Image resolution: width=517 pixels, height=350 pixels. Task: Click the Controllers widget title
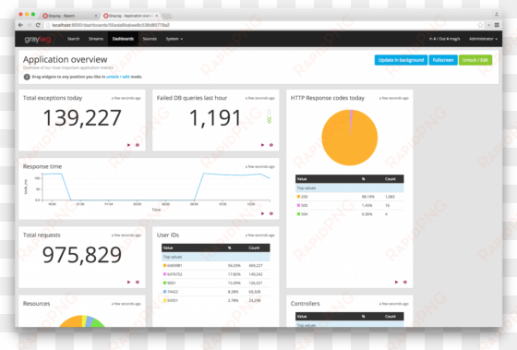[305, 304]
